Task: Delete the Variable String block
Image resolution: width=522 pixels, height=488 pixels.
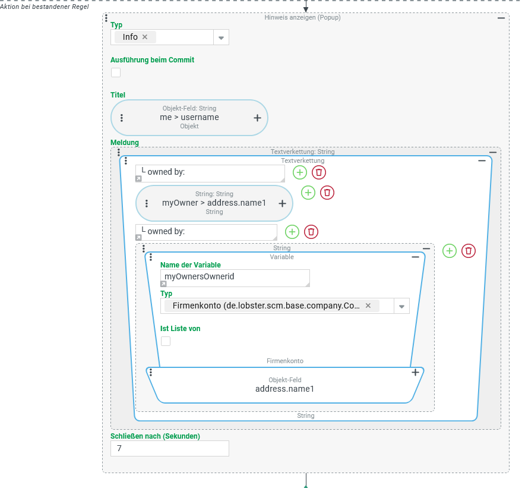Action: point(469,251)
